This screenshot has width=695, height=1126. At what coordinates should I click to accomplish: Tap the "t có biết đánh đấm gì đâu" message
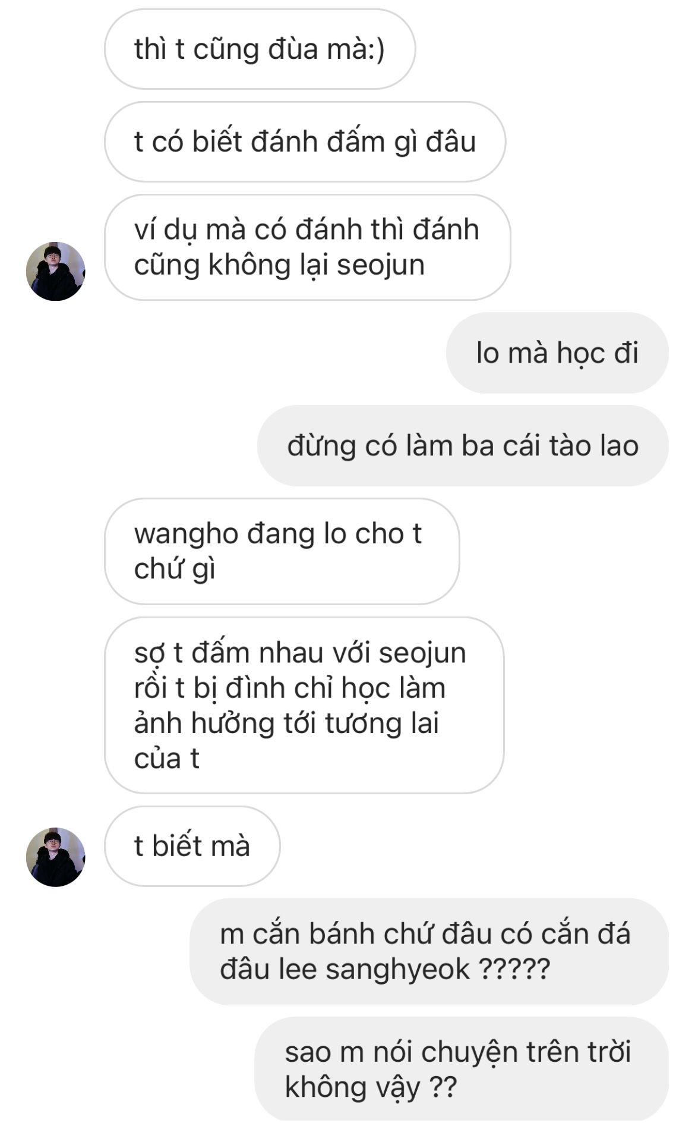(305, 142)
